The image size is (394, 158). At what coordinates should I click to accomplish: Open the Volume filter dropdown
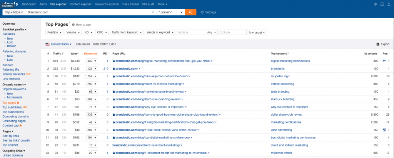[73, 32]
